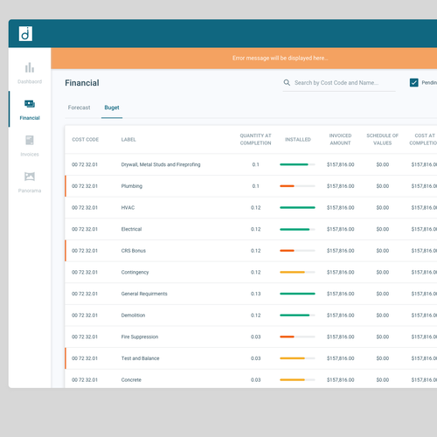This screenshot has height=437, width=437.
Task: Click the HVAC row installed progress bar
Action: [297, 207]
